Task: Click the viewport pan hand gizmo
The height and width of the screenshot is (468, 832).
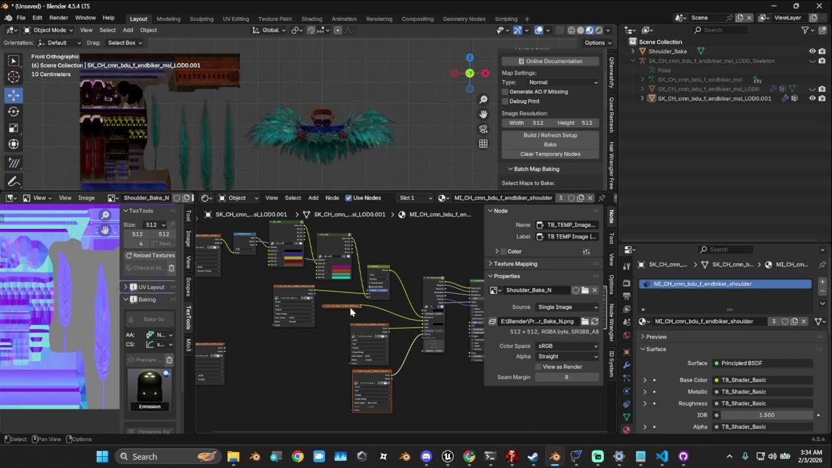Action: point(483,114)
